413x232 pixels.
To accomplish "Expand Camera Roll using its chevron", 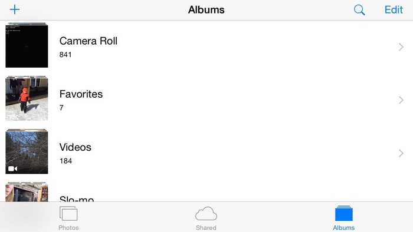I will pos(401,47).
